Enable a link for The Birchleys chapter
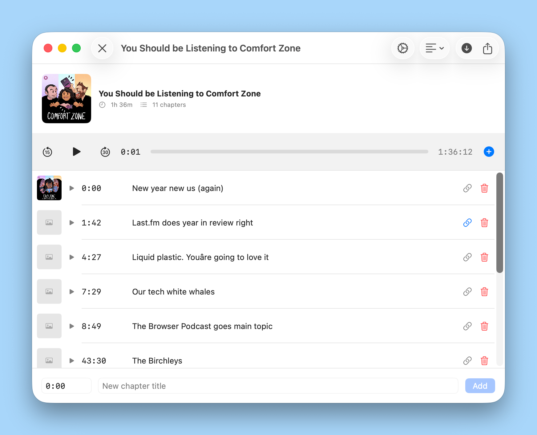This screenshot has height=435, width=537. click(467, 361)
